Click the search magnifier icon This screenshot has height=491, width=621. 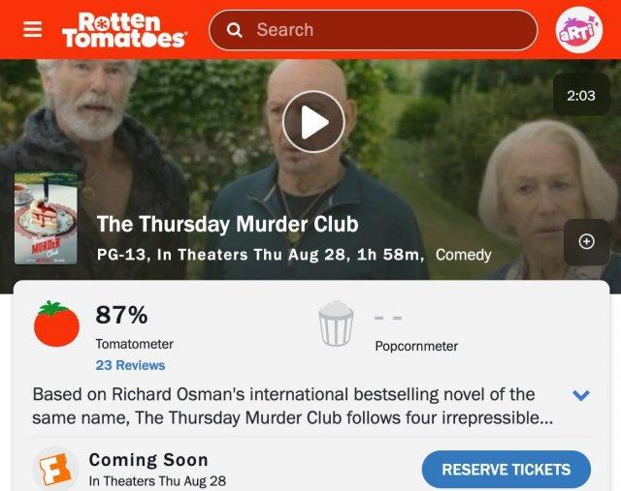[234, 30]
